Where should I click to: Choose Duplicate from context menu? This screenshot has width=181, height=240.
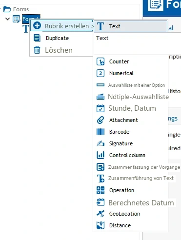[x=57, y=38]
